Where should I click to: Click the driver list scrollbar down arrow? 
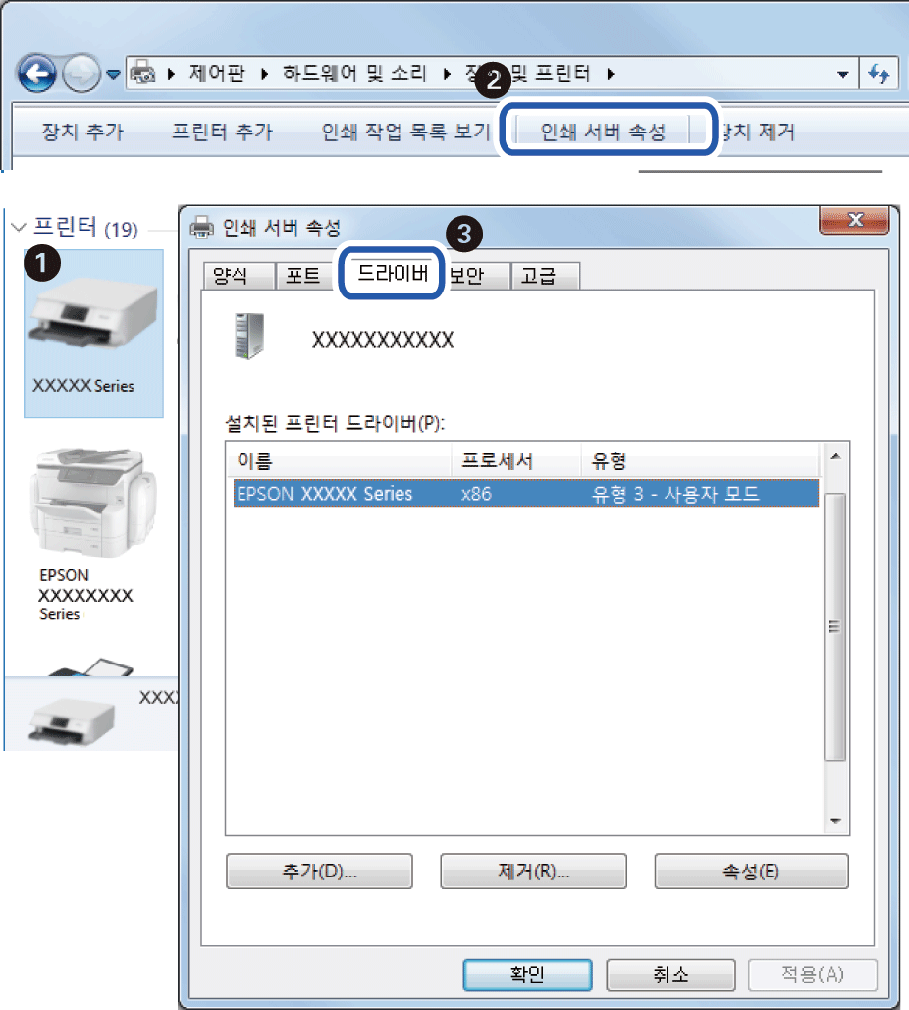point(835,820)
